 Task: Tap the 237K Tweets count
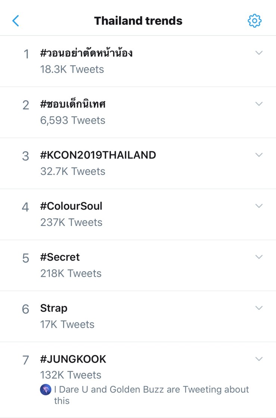(x=71, y=222)
